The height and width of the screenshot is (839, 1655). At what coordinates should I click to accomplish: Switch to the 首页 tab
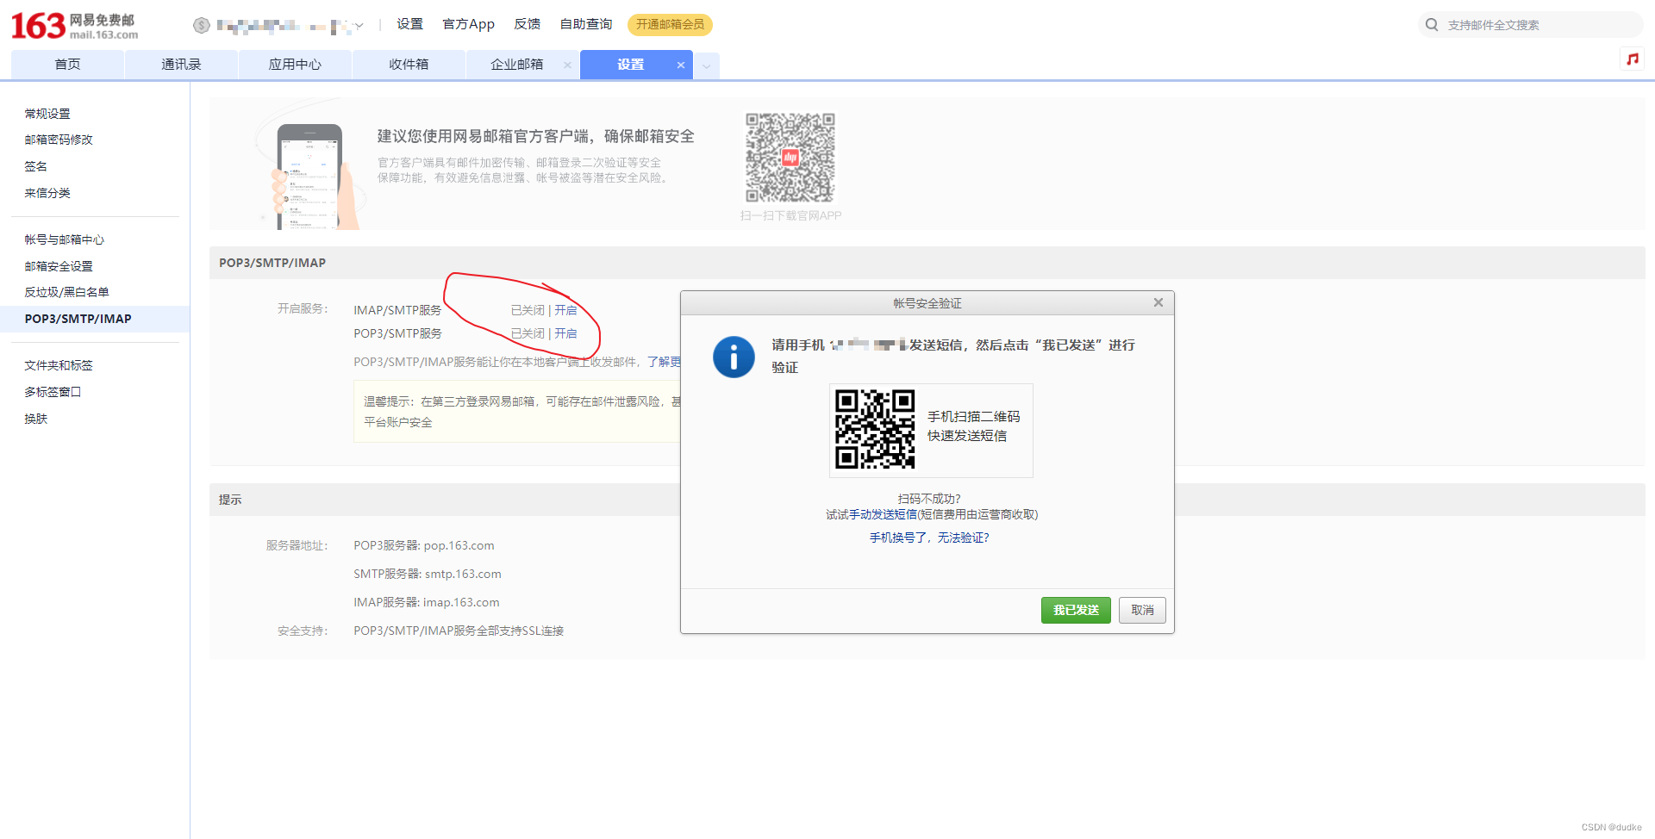coord(67,65)
